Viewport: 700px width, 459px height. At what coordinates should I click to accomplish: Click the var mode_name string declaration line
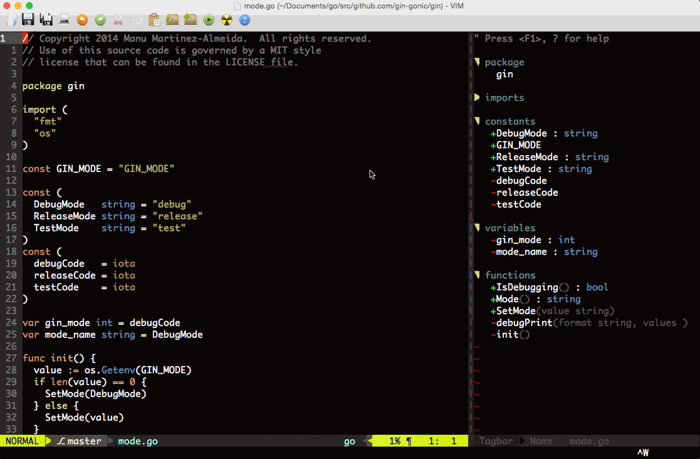(113, 334)
